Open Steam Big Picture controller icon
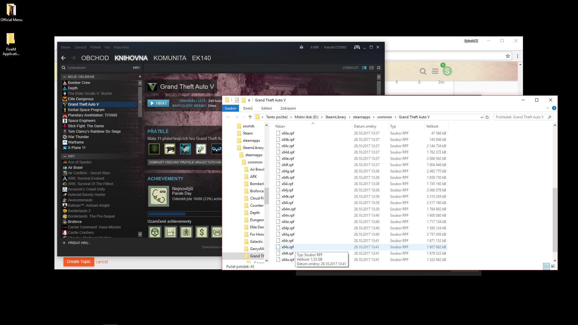The height and width of the screenshot is (325, 578). (357, 47)
